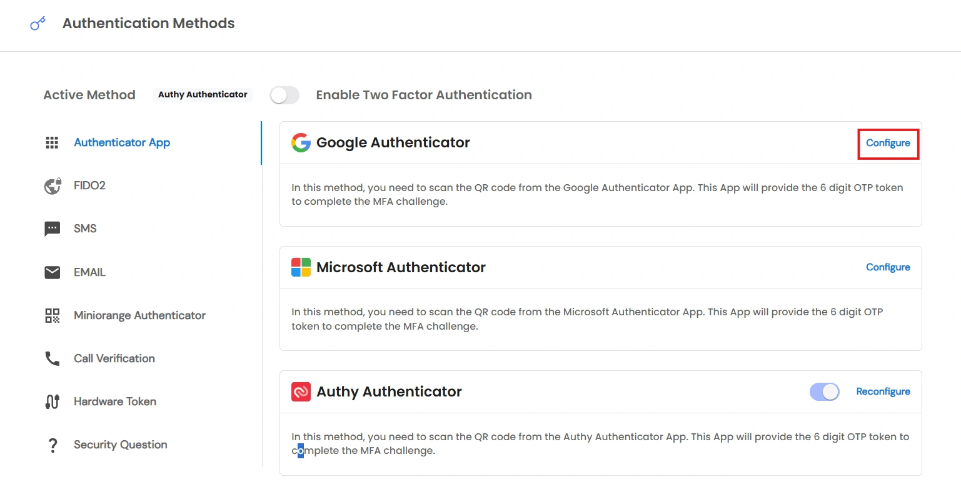Toggle Enable Two Factor Authentication switch
Viewport: 961px width, 482px height.
coord(284,95)
